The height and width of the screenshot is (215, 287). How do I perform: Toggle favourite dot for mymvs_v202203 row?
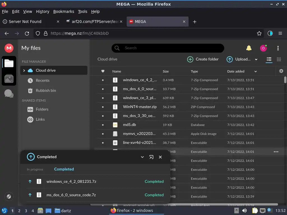tap(103, 134)
